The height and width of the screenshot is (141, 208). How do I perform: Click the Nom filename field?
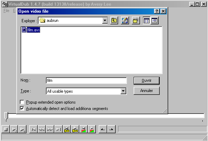pyautogui.click(x=86, y=80)
